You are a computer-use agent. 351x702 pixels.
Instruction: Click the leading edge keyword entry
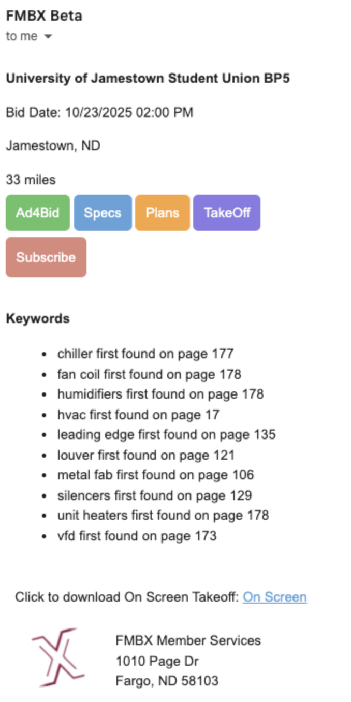tap(166, 435)
